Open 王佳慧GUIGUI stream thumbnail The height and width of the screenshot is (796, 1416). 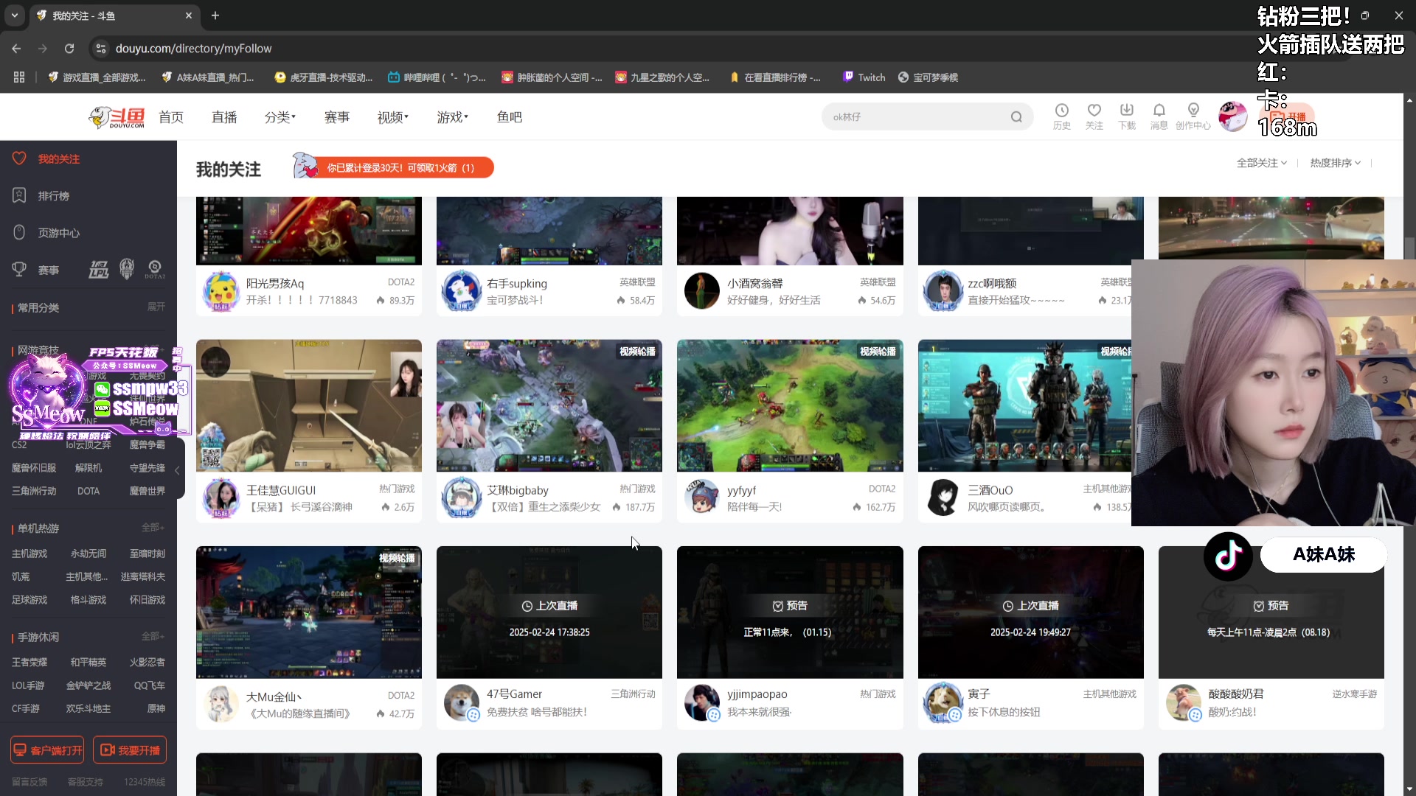coord(309,405)
